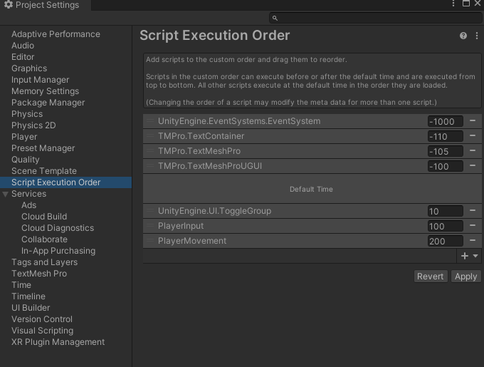Grab the TextContainer row drag handle
Screen dimensions: 484x367
[x=150, y=136]
